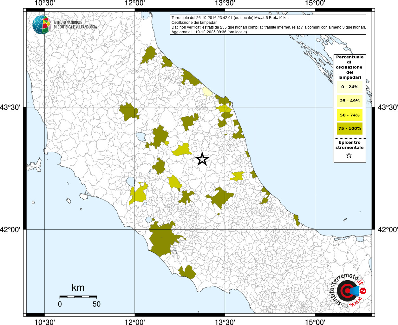Click the pale yellow municipality near the Adriatic coast
398x325 pixels.
coord(207,92)
